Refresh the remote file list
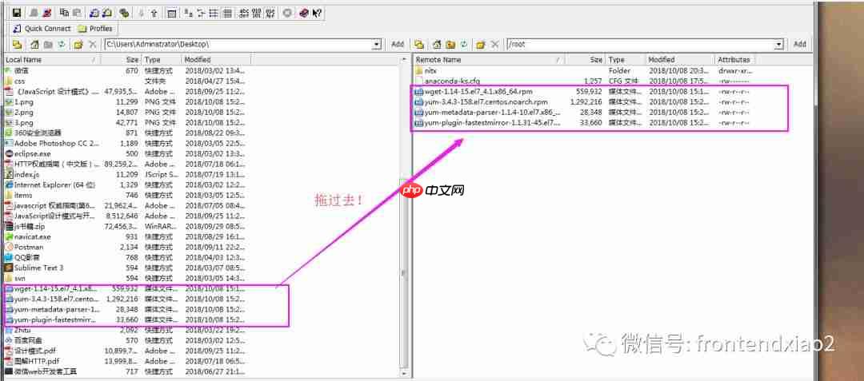Image resolution: width=864 pixels, height=381 pixels. pos(464,45)
